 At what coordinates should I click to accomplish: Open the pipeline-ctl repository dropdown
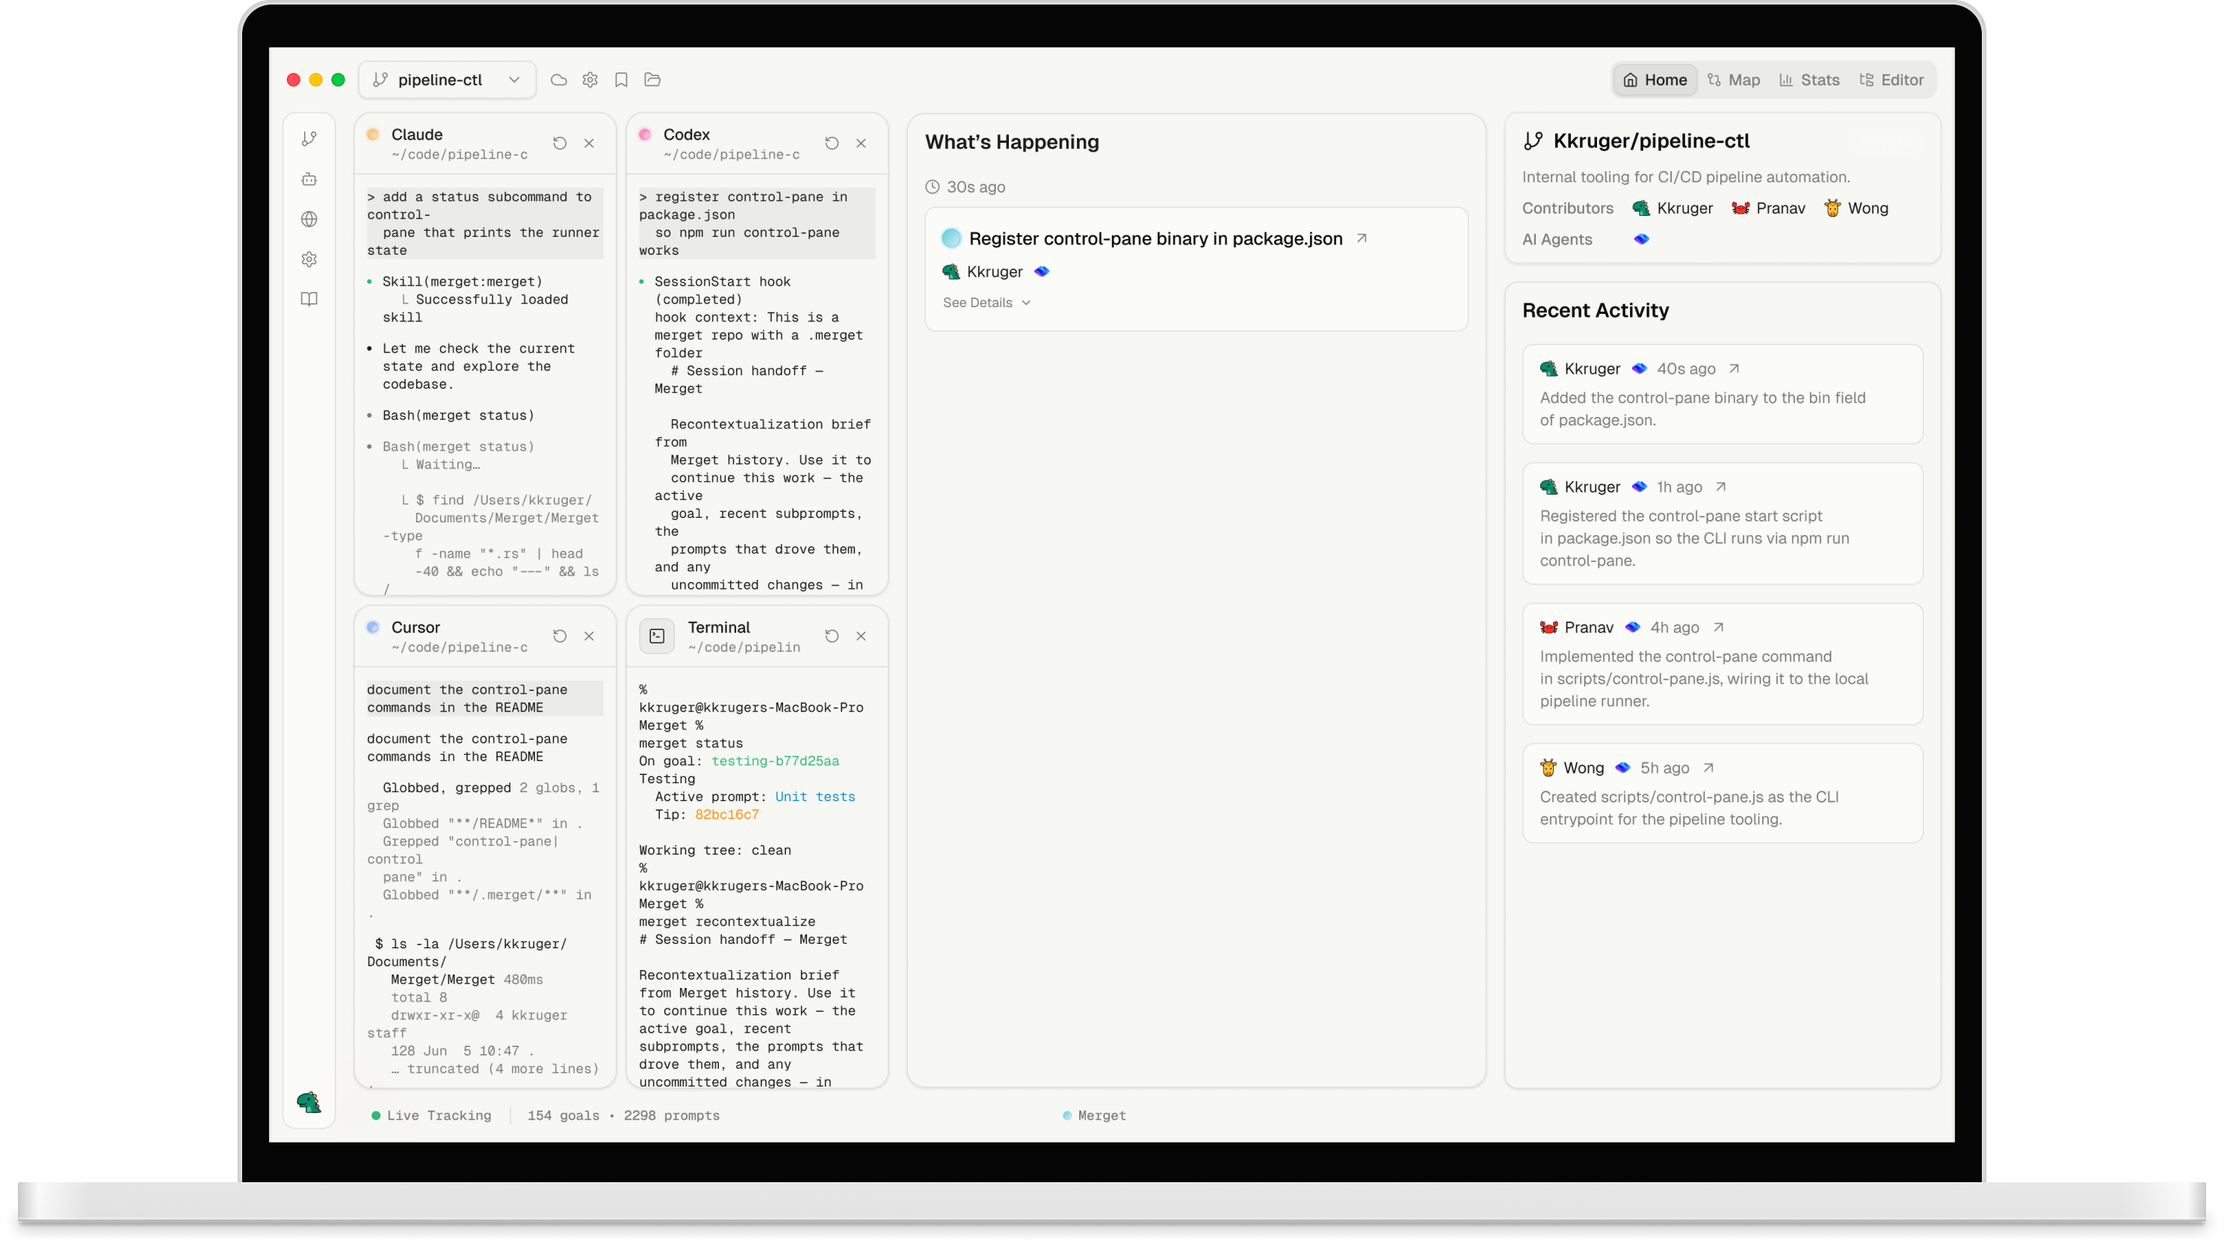447,79
